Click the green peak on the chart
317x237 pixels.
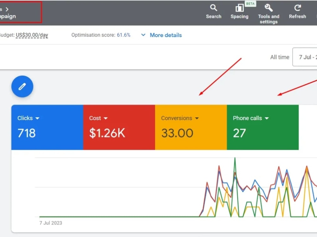coord(235,158)
